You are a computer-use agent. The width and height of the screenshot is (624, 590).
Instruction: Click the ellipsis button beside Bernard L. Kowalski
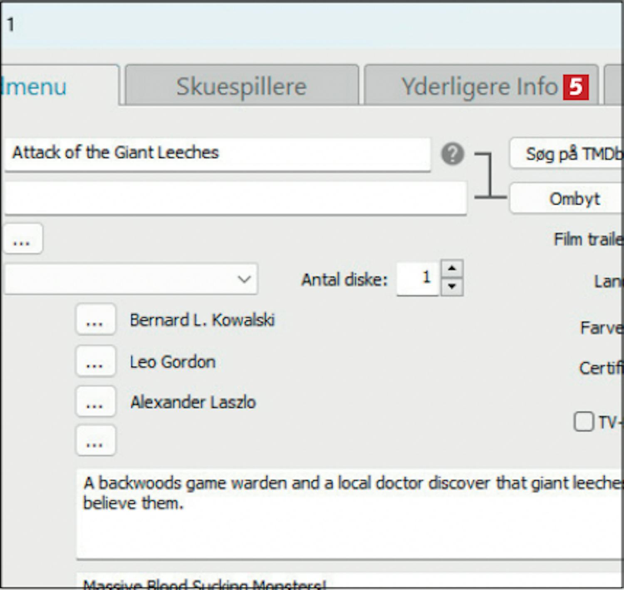[95, 320]
